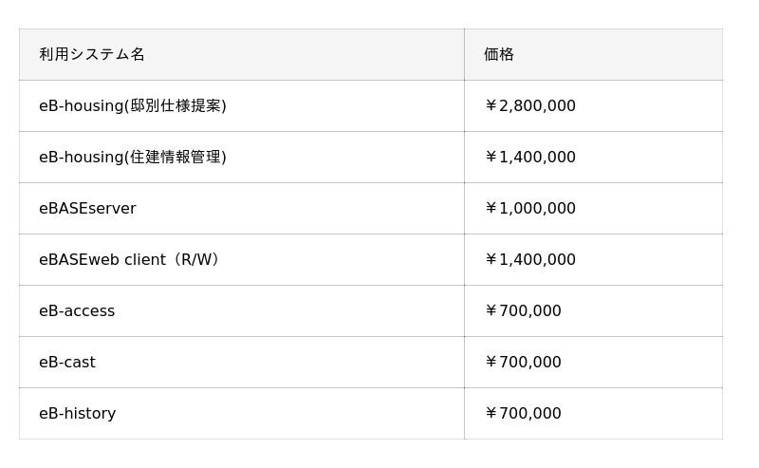The image size is (759, 468).
Task: Click the price for eB-housing(住建情報管理)
Action: [530, 158]
